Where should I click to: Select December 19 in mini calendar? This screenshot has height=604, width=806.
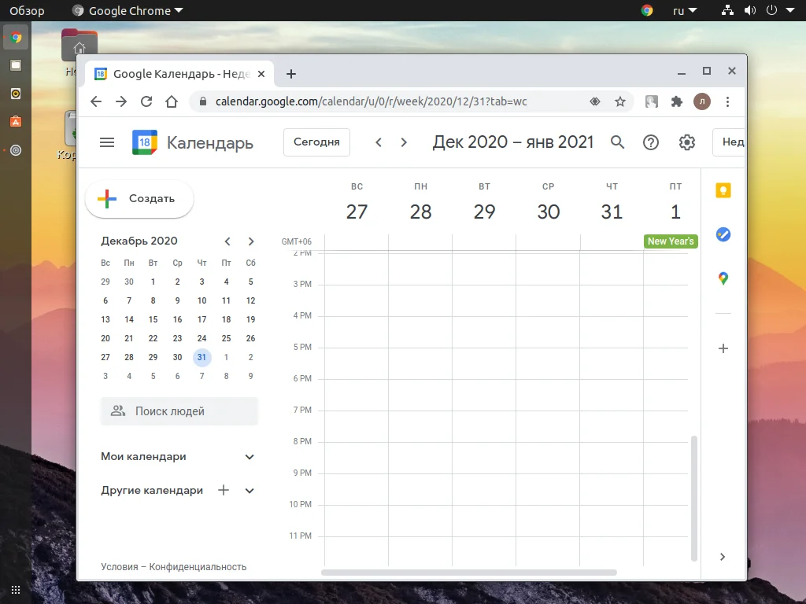pyautogui.click(x=251, y=319)
